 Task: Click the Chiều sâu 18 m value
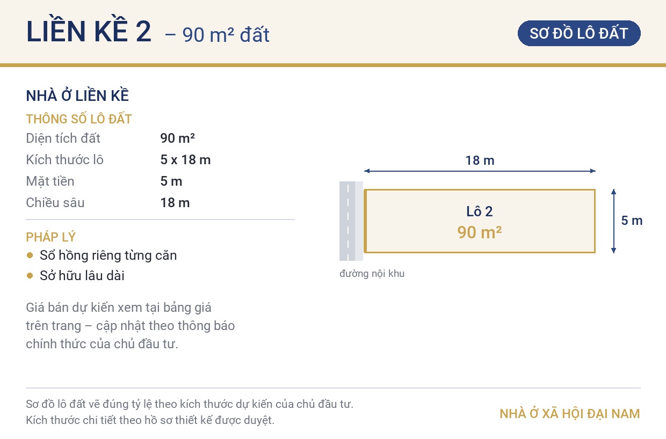(175, 203)
